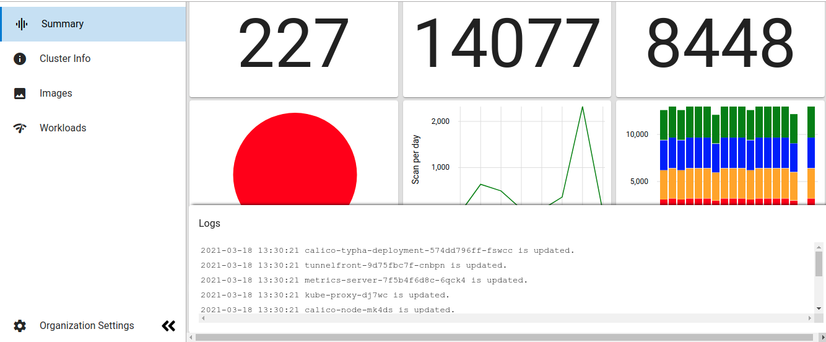This screenshot has width=826, height=342.
Task: Click the logs vertical scrollbar thumb
Action: coord(819,264)
